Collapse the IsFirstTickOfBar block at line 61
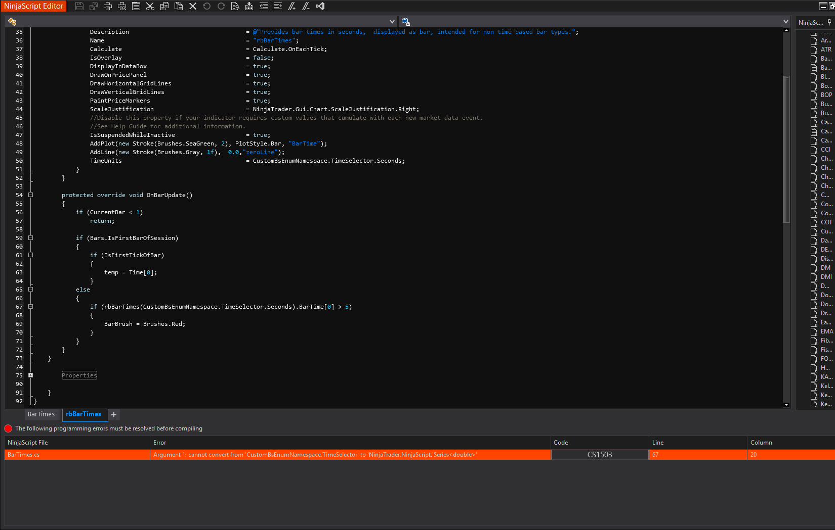835x530 pixels. point(31,255)
